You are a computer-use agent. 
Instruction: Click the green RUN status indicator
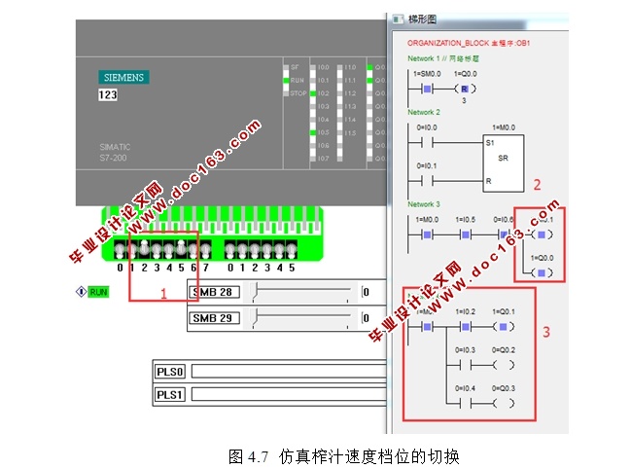tap(98, 292)
